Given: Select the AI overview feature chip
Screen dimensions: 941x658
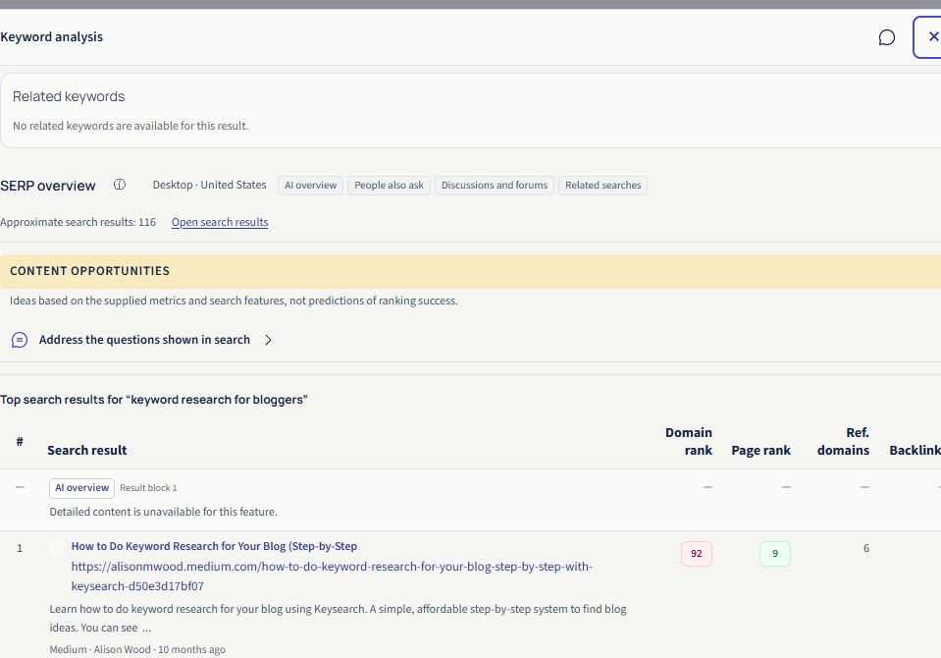Looking at the screenshot, I should [310, 185].
